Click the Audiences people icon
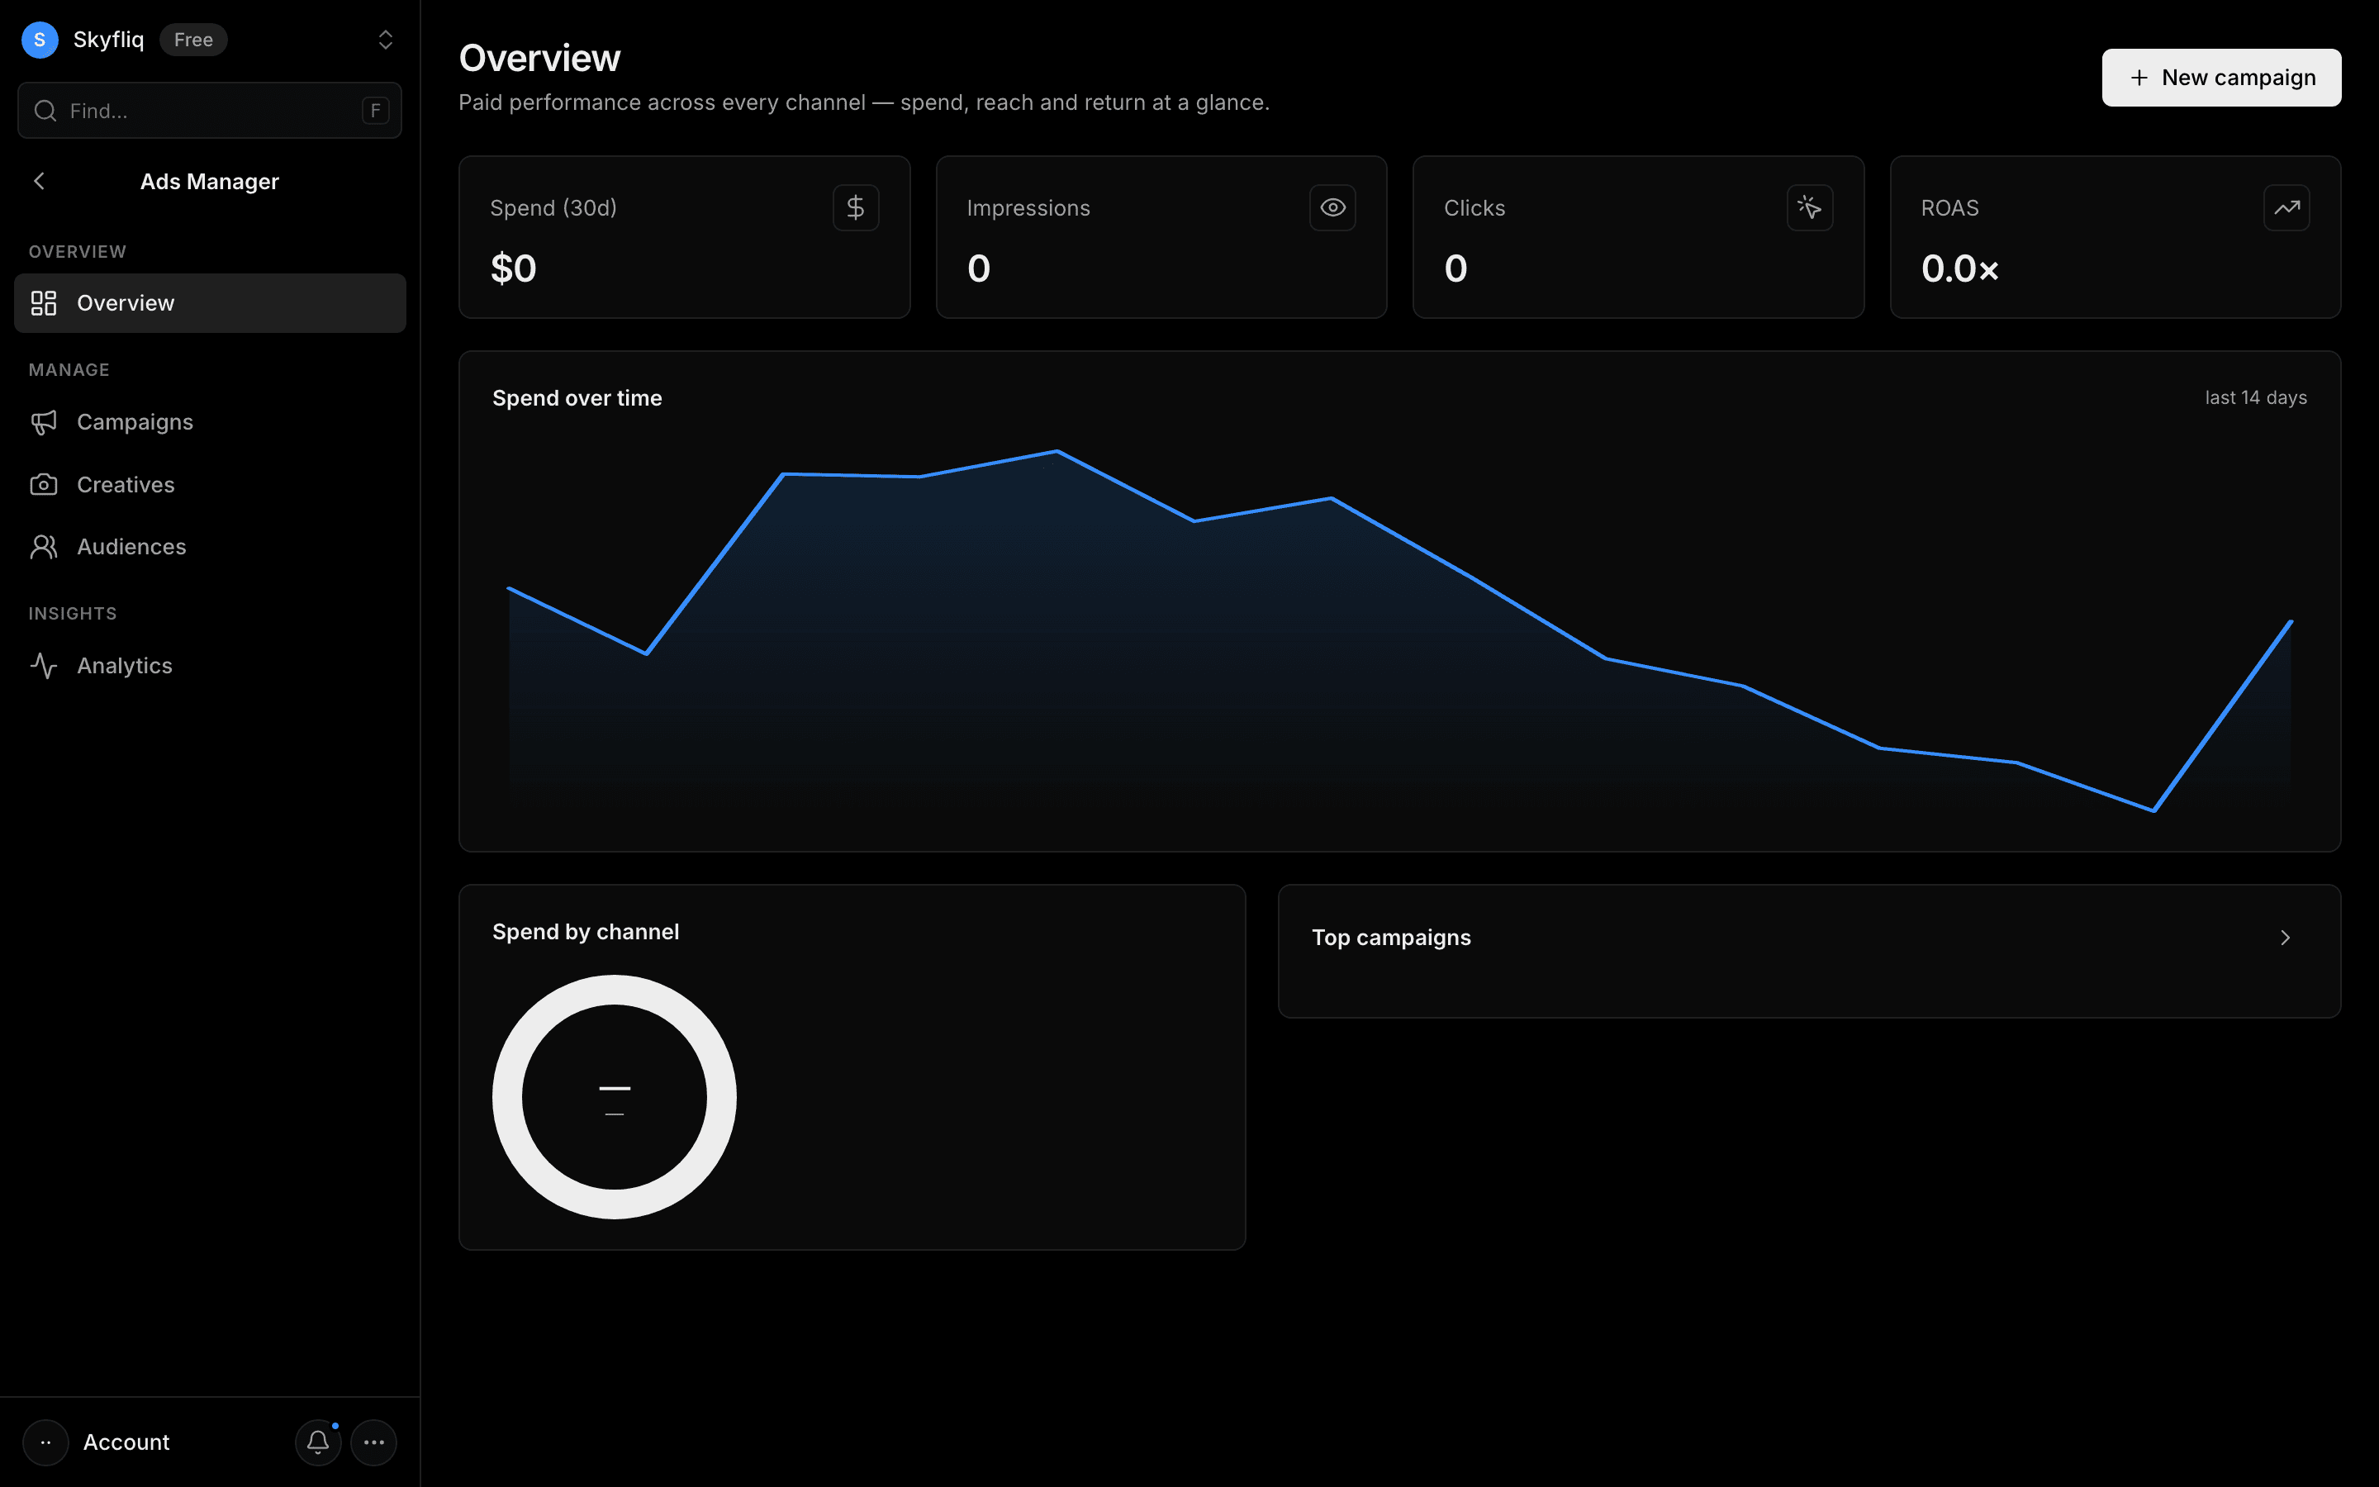The width and height of the screenshot is (2379, 1487). (43, 547)
